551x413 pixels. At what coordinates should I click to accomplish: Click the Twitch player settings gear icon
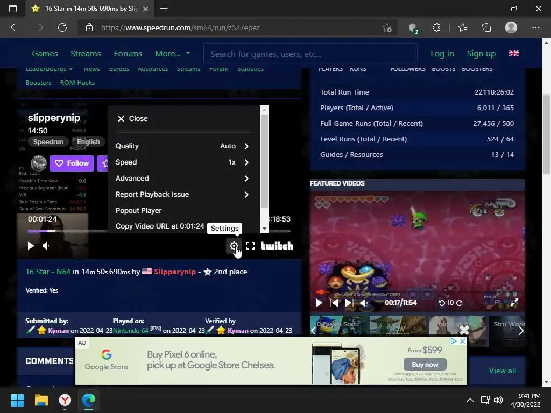(234, 246)
